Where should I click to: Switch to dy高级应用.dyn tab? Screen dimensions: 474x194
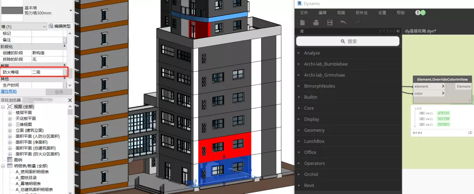pos(420,31)
